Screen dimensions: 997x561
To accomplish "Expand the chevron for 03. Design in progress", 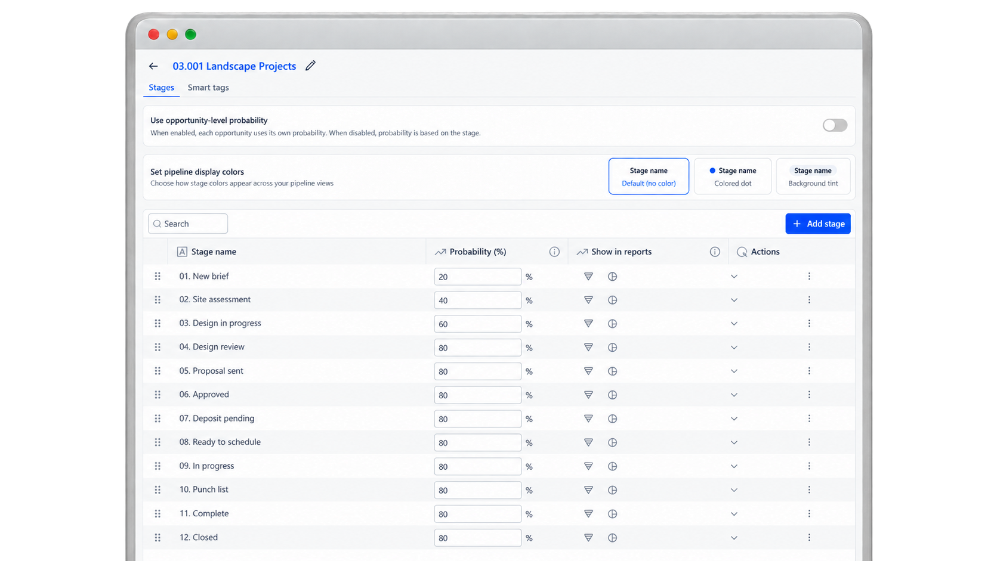I will (x=734, y=324).
